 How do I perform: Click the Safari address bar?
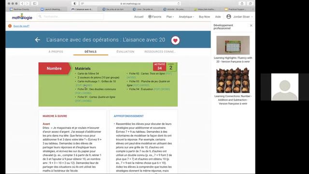tap(130, 3)
